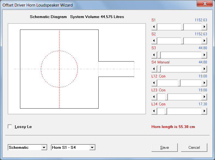Image resolution: width=215 pixels, height=160 pixels.
Task: Click the L12 Con value 19.00
Action: 203,76
